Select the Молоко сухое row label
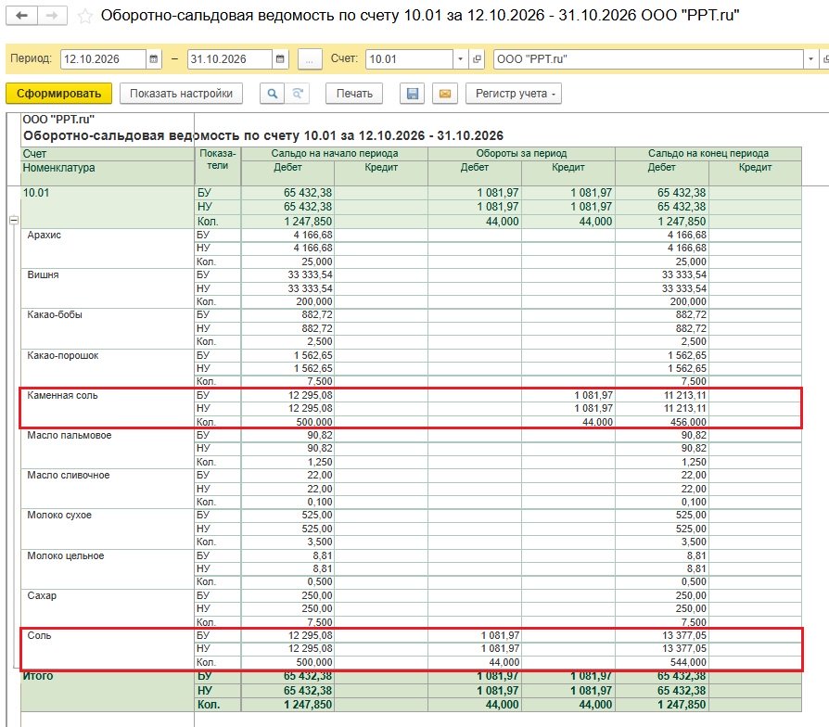The height and width of the screenshot is (727, 829). click(x=59, y=515)
